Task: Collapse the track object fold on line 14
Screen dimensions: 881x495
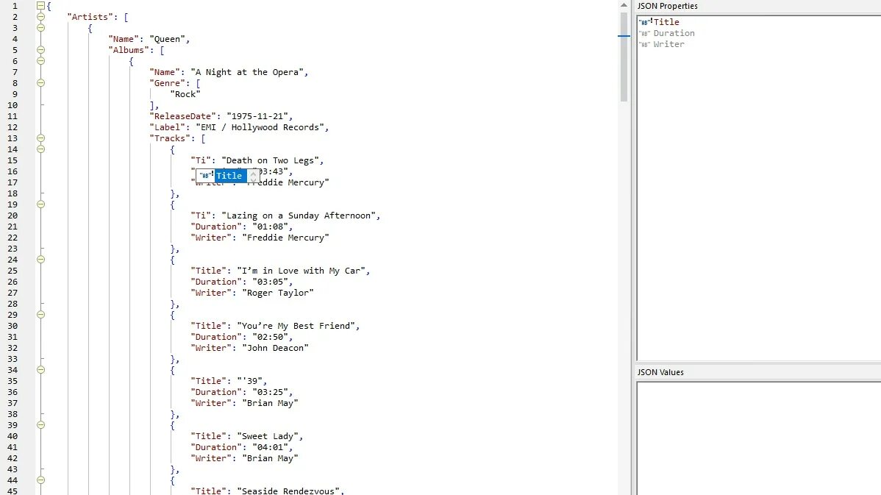Action: 40,149
